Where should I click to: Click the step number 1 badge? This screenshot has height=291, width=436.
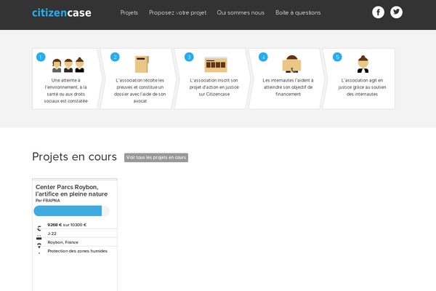(x=41, y=57)
